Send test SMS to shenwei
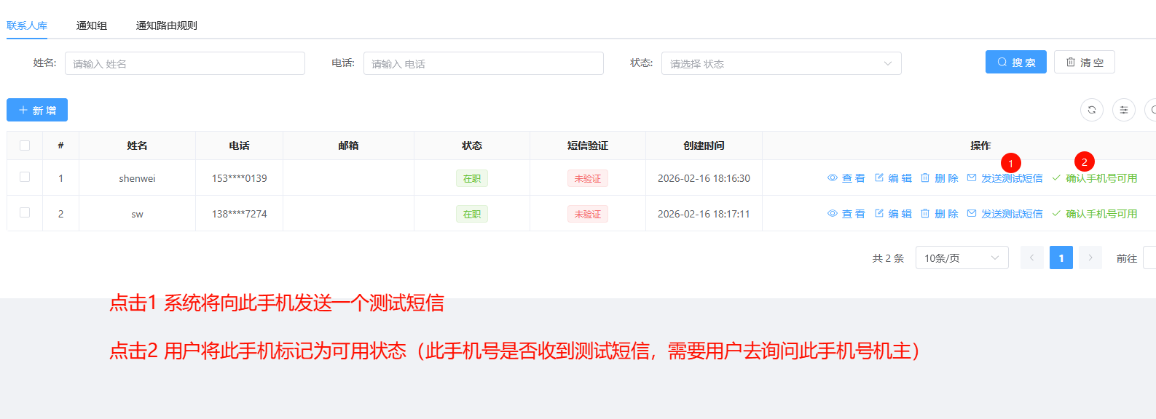 [x=1004, y=178]
